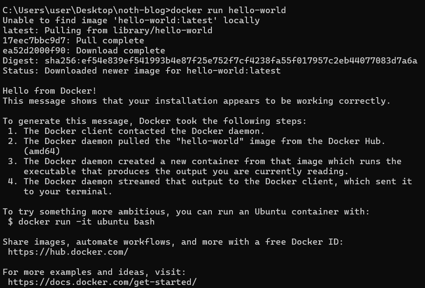Click the 'to your terminal.' text
The width and height of the screenshot is (425, 288).
[68, 191]
